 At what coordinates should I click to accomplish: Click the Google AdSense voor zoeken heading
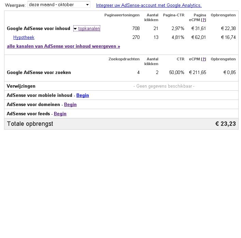point(39,72)
